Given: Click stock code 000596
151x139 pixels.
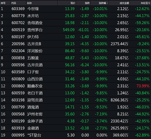Looking at the screenshot, I should coord(18,65).
